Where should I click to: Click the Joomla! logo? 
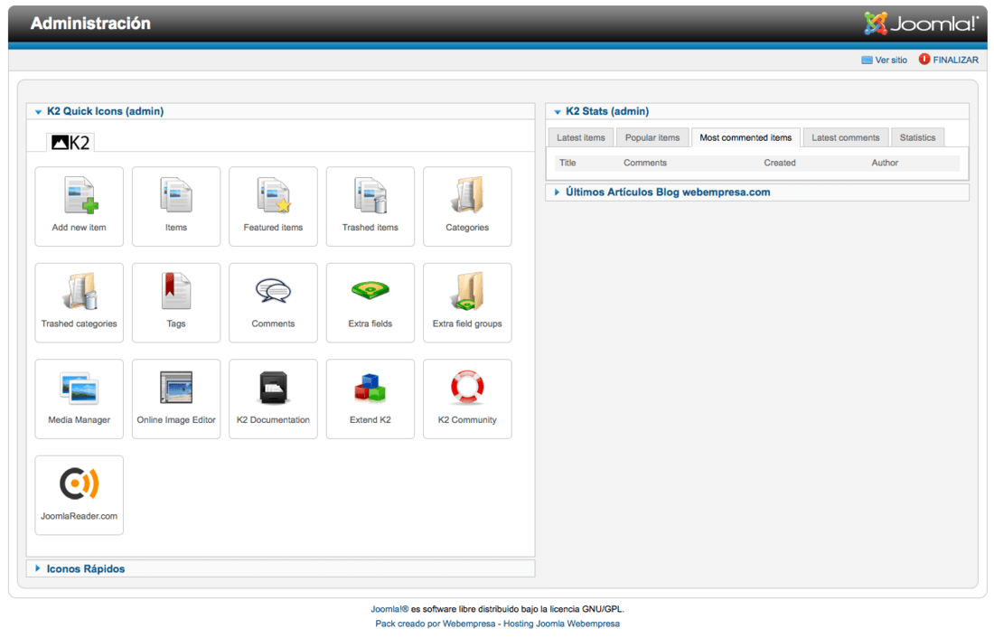pos(921,23)
